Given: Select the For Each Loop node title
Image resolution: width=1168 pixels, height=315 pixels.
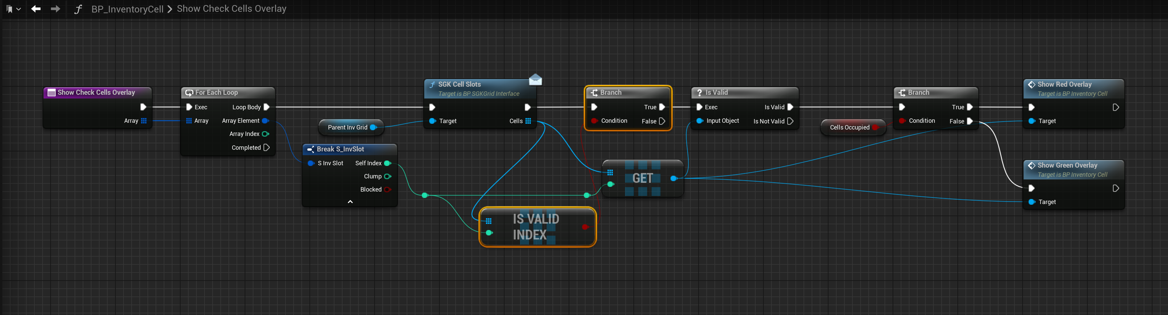Looking at the screenshot, I should (x=216, y=92).
